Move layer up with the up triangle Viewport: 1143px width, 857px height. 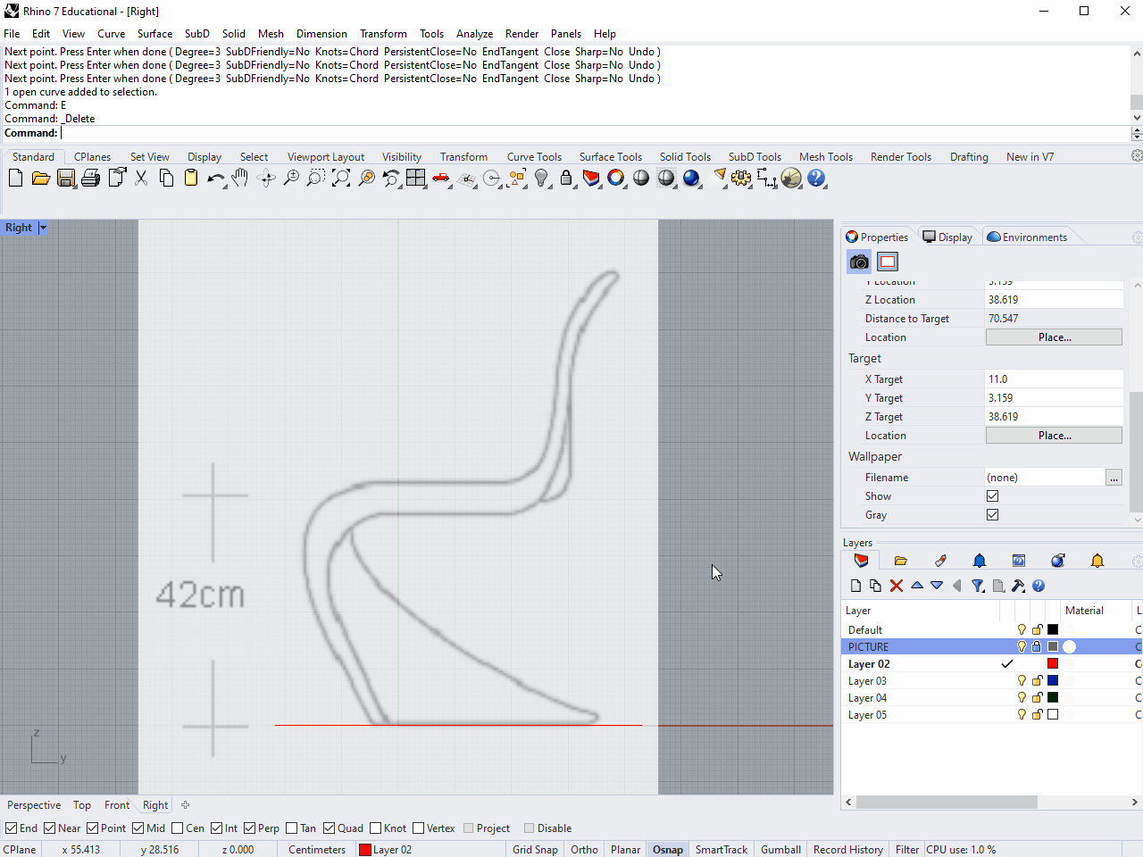[917, 586]
